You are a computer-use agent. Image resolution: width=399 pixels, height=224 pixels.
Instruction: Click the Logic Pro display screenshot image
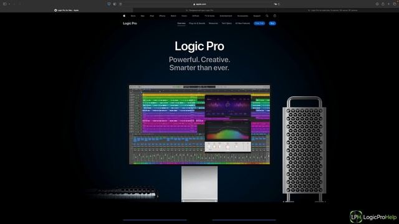pos(199,124)
